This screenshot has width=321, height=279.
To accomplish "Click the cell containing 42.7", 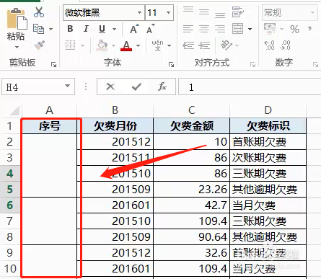I will (x=191, y=205).
